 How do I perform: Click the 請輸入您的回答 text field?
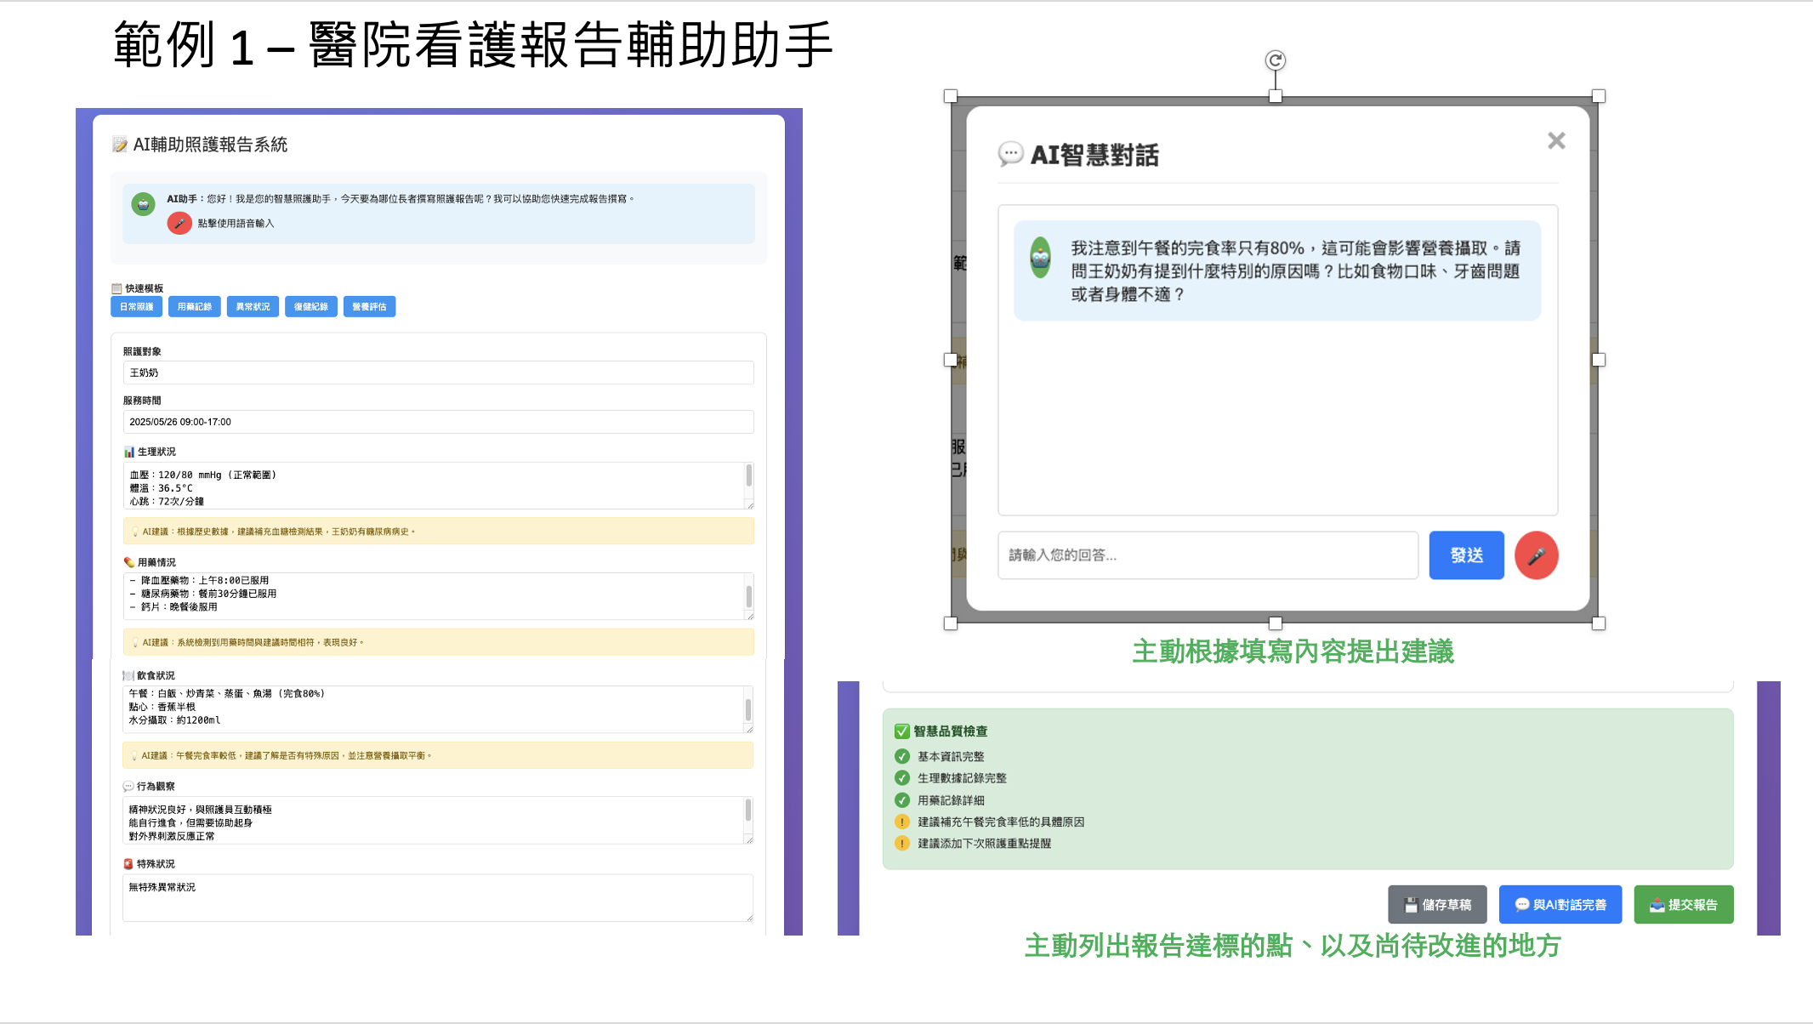[x=1208, y=555]
